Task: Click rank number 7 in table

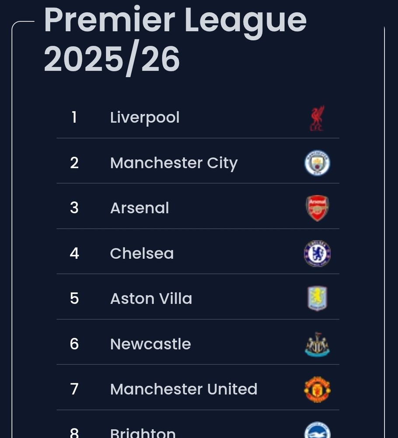Action: [x=74, y=389]
